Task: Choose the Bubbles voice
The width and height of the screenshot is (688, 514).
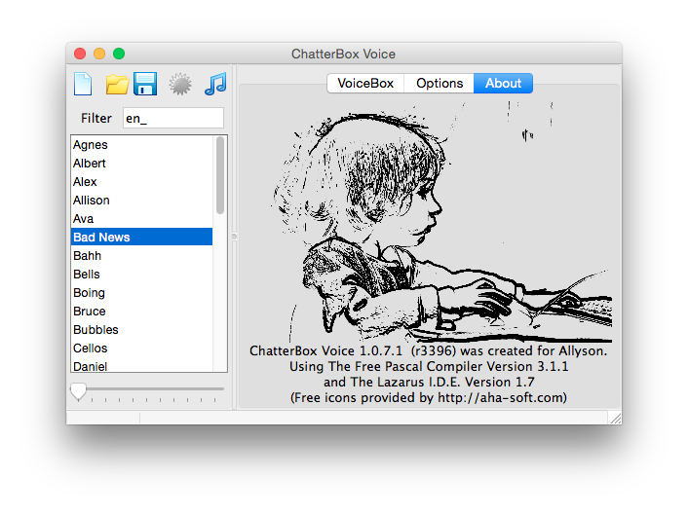Action: click(96, 330)
